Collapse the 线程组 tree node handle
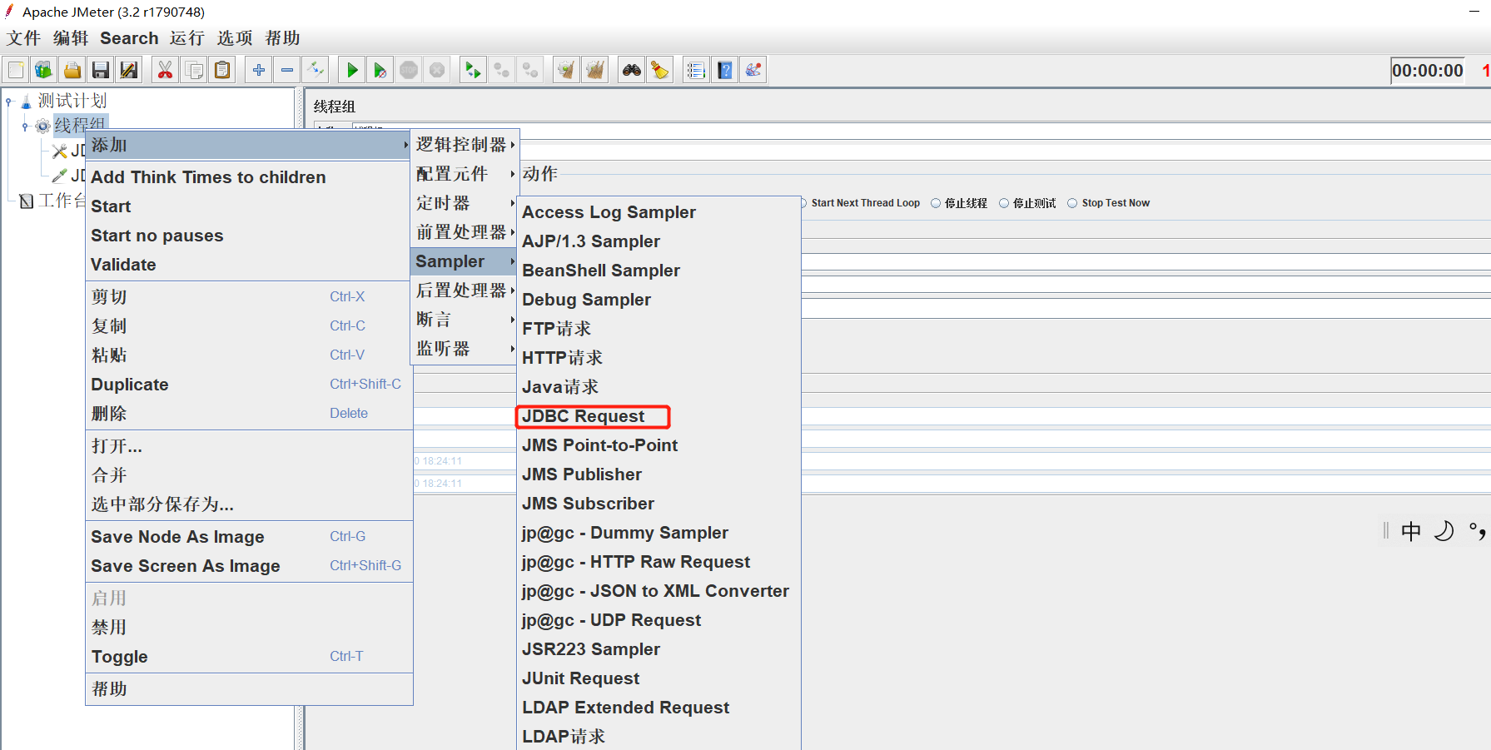The height and width of the screenshot is (750, 1491). 25,127
